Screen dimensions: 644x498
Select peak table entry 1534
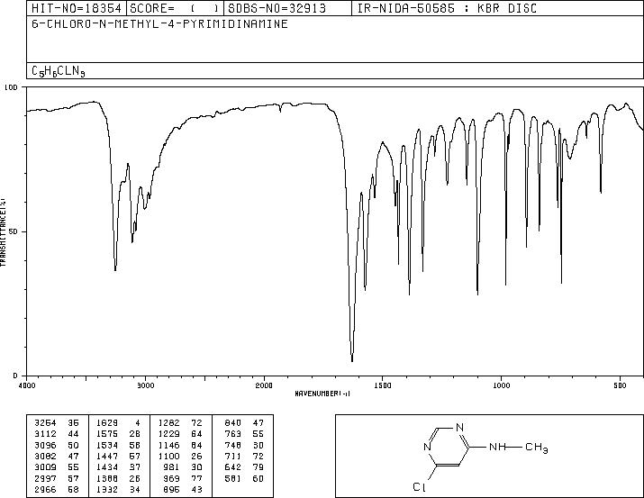(107, 445)
